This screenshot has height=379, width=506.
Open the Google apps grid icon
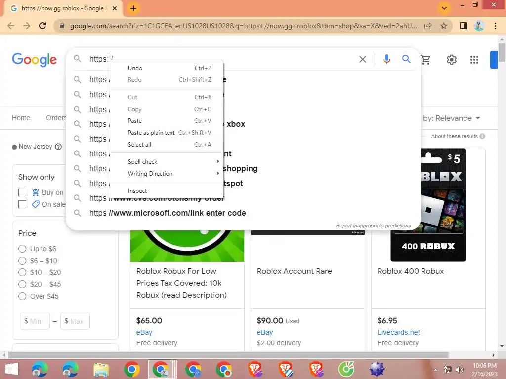click(x=474, y=60)
